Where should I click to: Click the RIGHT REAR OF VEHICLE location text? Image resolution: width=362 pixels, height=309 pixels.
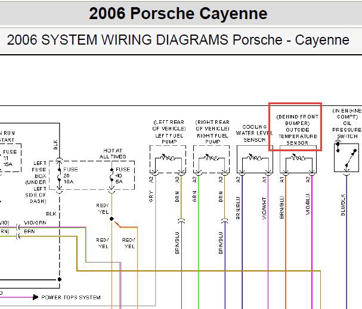212,125
